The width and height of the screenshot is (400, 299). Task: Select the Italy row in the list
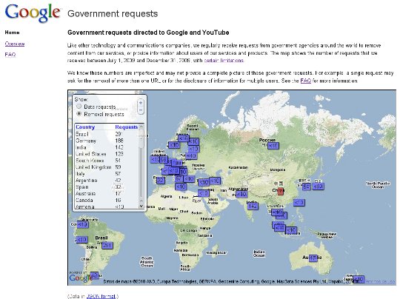tap(107, 174)
